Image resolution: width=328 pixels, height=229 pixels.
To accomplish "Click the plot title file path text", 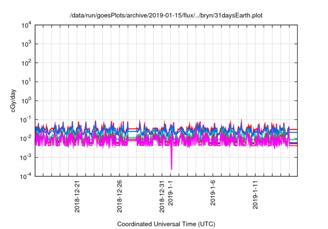I will (x=166, y=16).
